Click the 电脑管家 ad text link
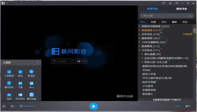This screenshot has height=112, width=197. point(167,100)
